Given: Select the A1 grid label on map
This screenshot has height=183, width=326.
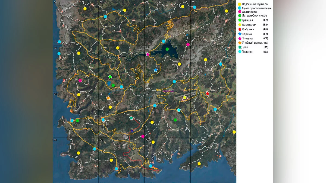Looking at the screenshot, I should (193, 140).
